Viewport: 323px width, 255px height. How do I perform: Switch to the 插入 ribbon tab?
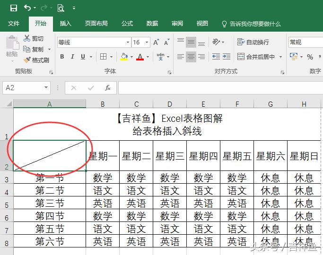click(66, 24)
